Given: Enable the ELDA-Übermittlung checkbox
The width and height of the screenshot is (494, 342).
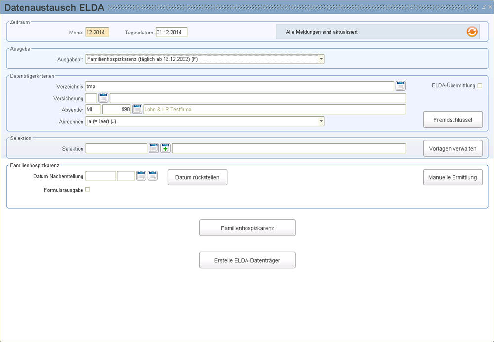Looking at the screenshot, I should tap(480, 86).
